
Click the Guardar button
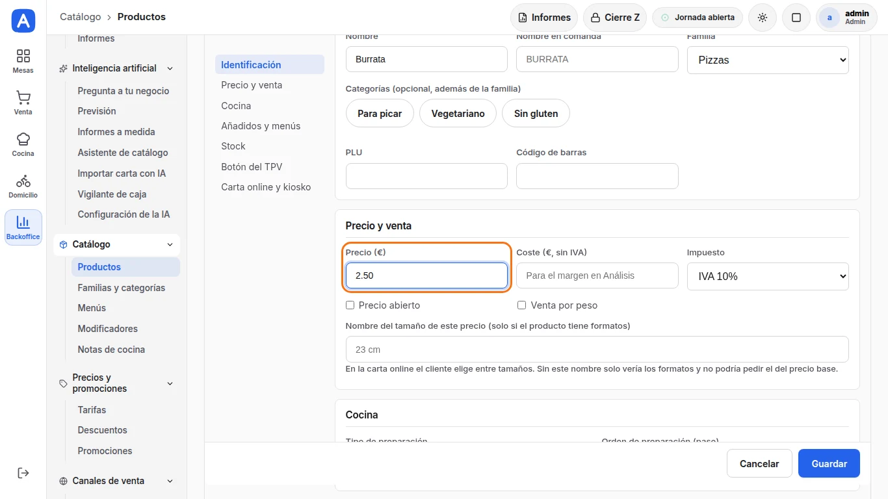click(x=829, y=463)
